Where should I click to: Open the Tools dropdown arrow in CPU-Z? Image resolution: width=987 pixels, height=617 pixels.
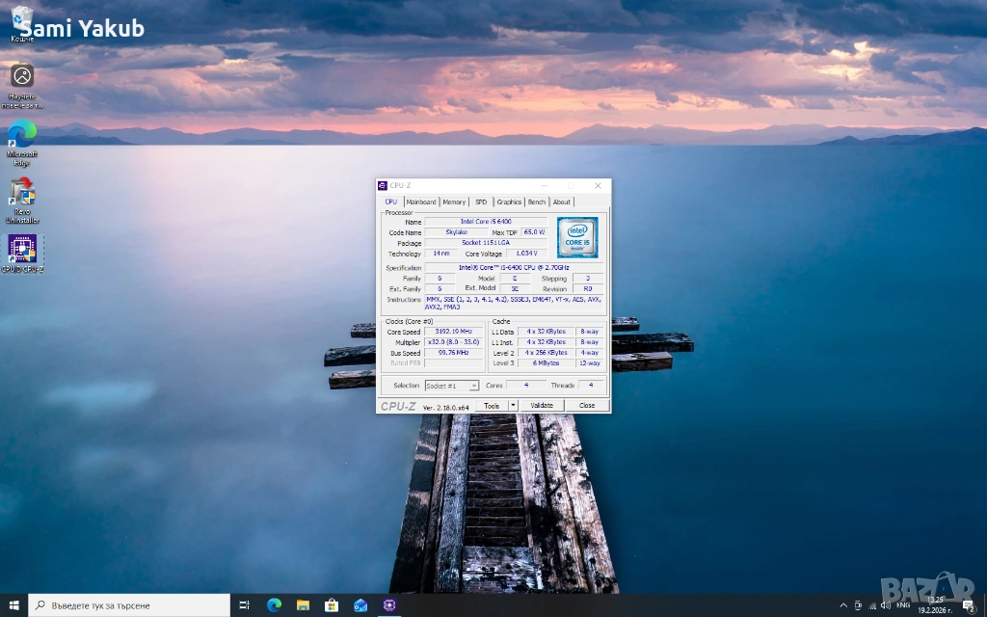click(x=513, y=406)
